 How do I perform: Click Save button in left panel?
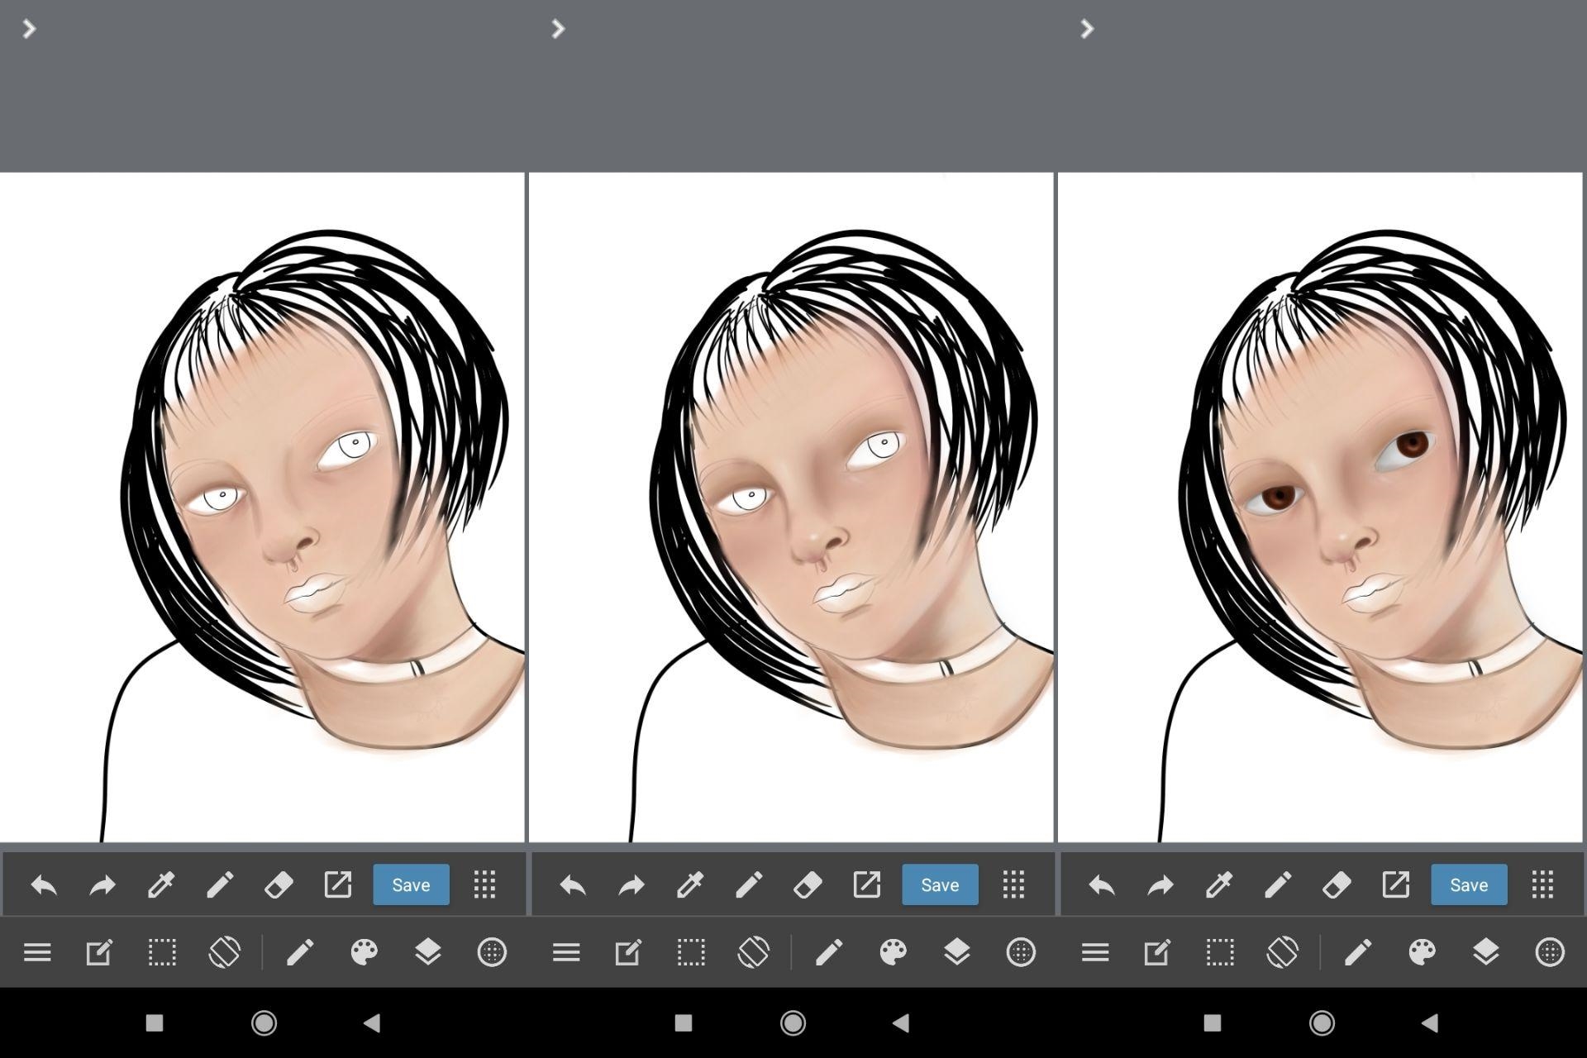pos(411,884)
